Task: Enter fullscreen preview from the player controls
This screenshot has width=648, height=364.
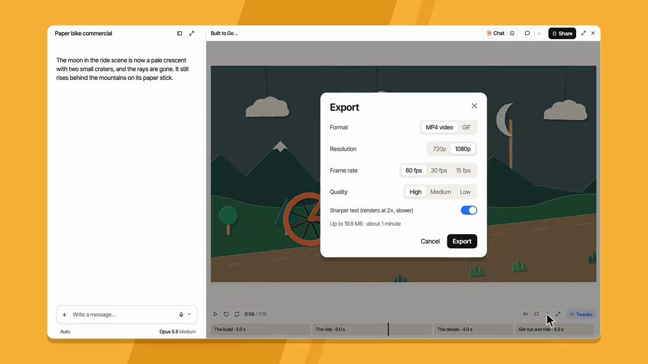Action: 558,314
